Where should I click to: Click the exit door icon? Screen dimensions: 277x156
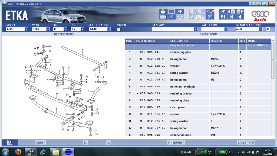click(223, 17)
